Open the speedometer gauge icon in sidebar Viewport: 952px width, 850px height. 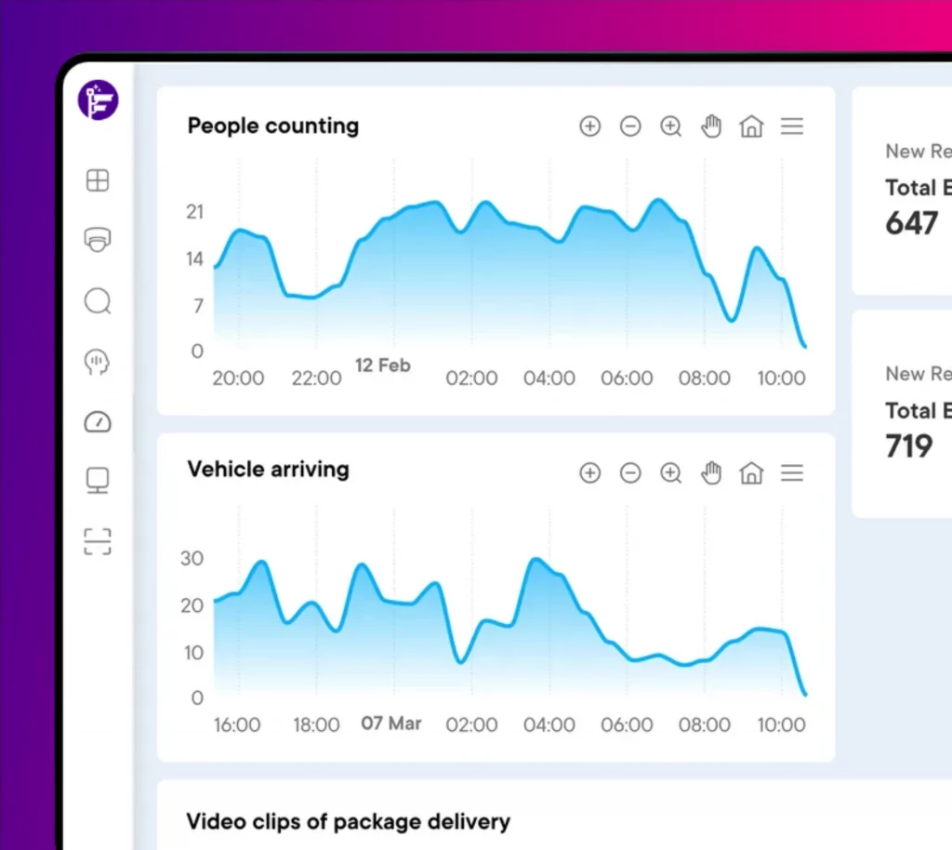98,422
